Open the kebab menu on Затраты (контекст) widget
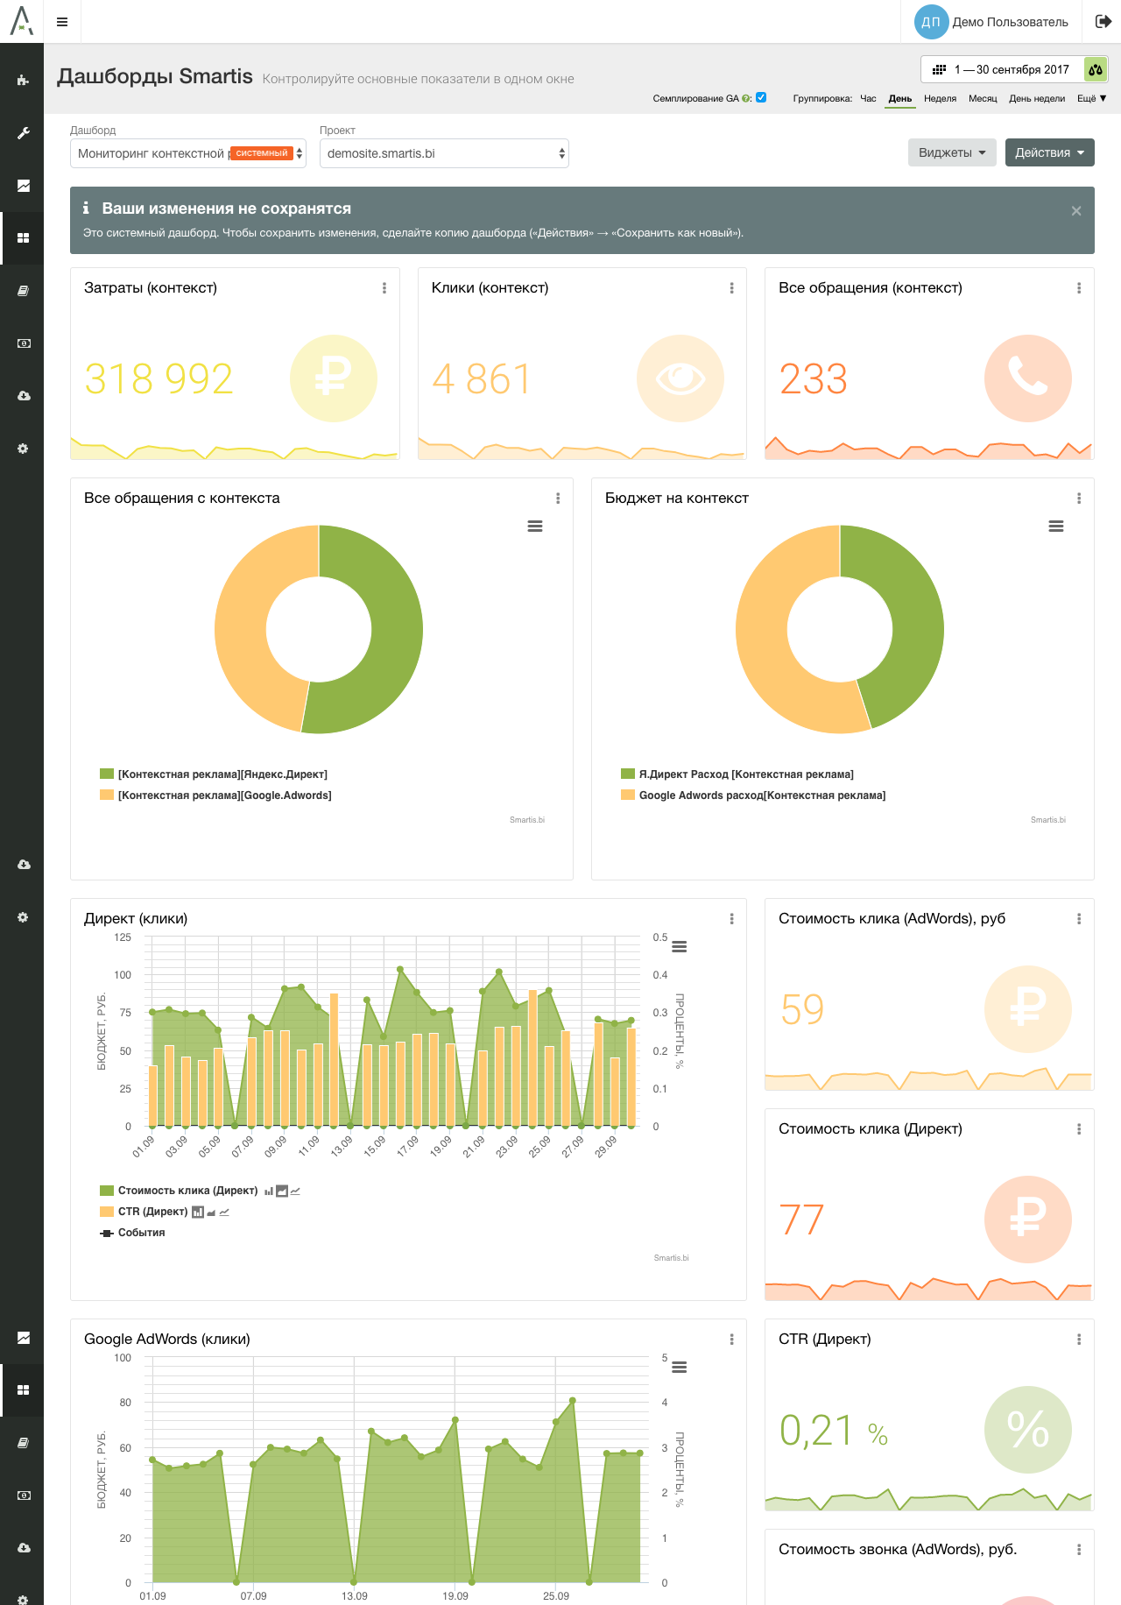Screen dimensions: 1121x1605 (x=384, y=288)
